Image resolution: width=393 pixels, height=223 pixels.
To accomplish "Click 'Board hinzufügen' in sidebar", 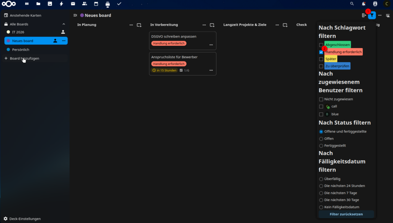I will (x=24, y=58).
